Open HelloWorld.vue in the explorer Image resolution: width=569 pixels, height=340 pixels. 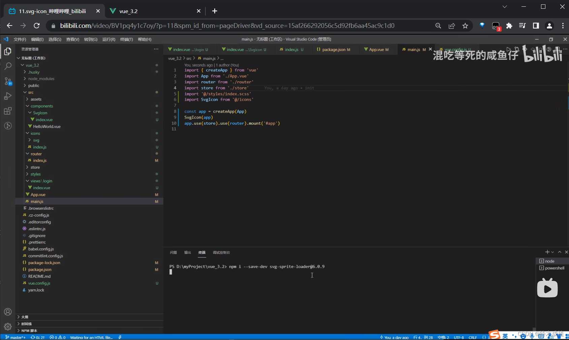pyautogui.click(x=47, y=127)
